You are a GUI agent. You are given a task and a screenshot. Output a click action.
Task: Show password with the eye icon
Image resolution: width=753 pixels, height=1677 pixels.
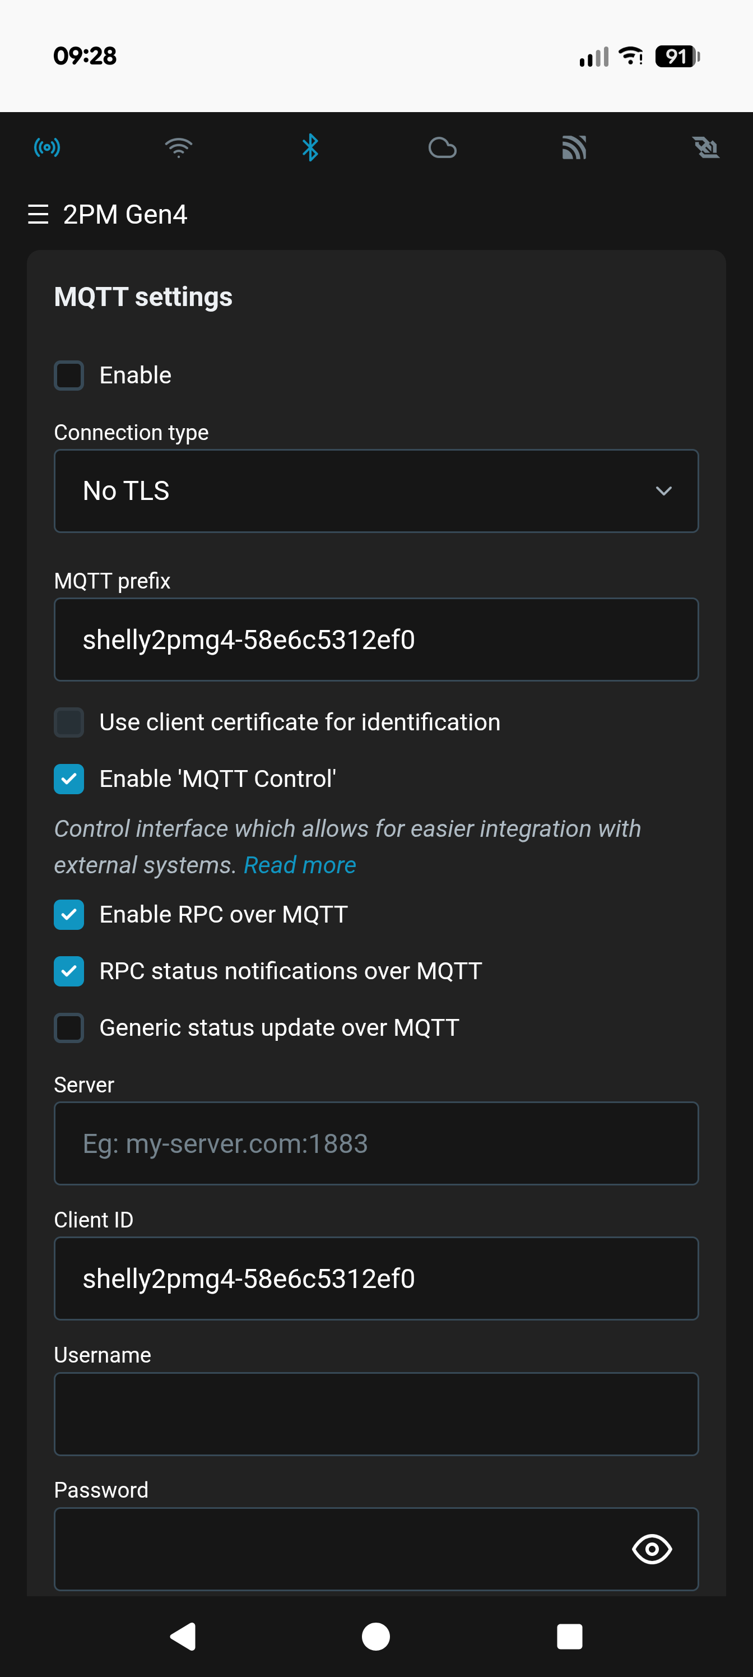tap(652, 1549)
